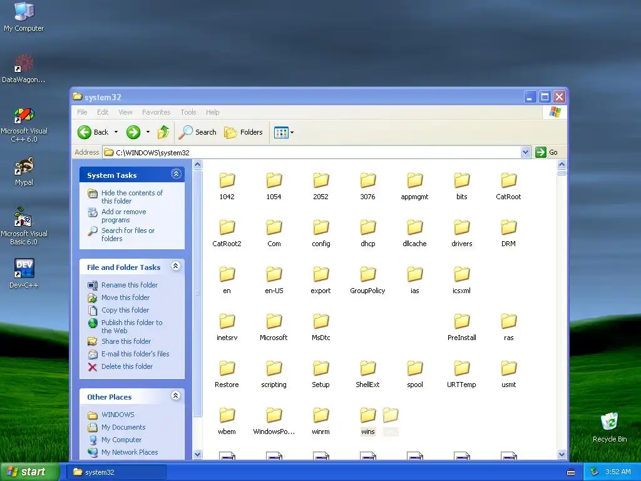Click Copy this folder
Image resolution: width=641 pixels, height=481 pixels.
(125, 310)
